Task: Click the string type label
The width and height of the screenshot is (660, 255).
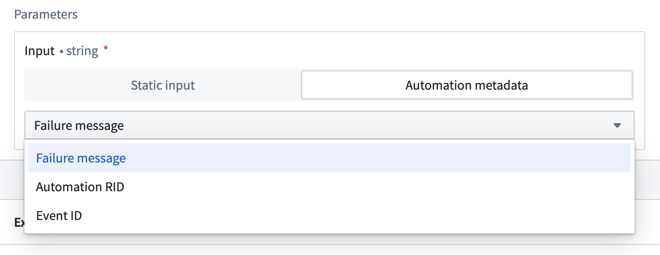Action: [x=82, y=51]
